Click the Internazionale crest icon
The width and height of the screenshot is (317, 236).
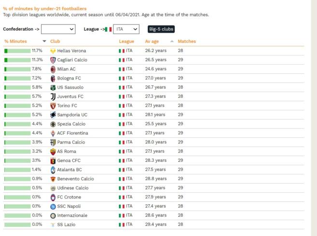pyautogui.click(x=53, y=215)
